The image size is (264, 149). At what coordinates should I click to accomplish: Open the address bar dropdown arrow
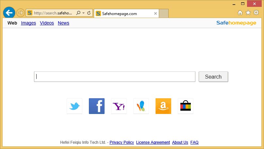tap(84, 13)
